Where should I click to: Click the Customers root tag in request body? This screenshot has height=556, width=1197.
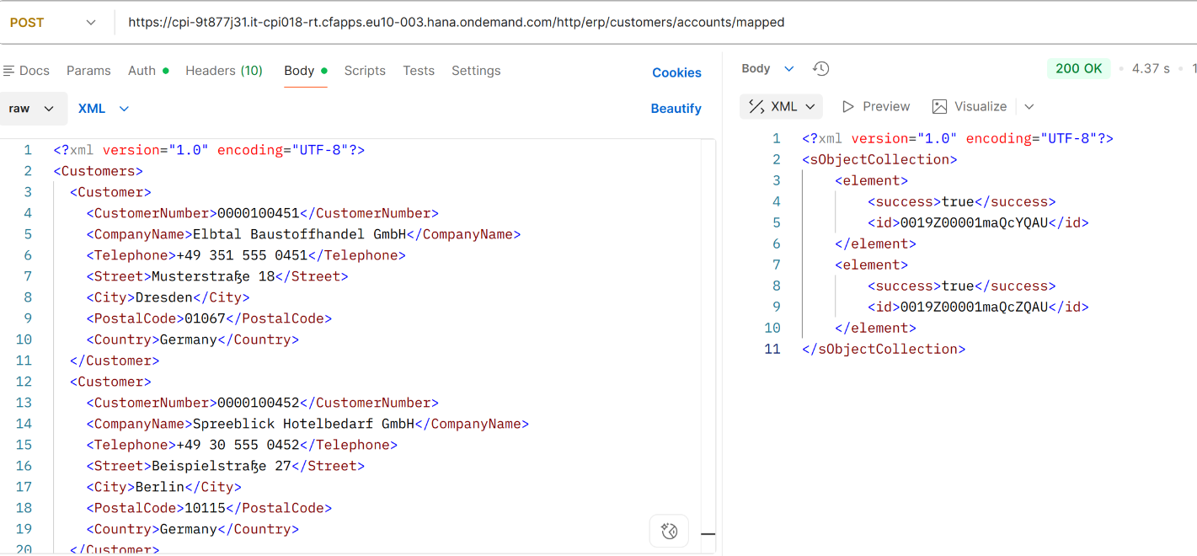coord(99,171)
